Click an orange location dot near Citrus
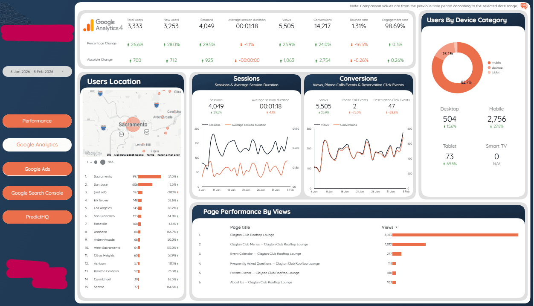This screenshot has height=306, width=534. coord(169,91)
